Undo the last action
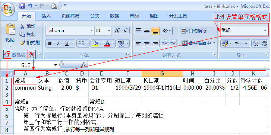The height and width of the screenshot is (135, 271). (30, 6)
